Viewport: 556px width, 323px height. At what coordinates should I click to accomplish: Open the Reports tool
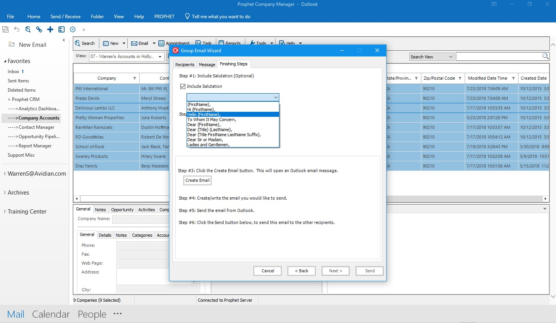click(x=230, y=43)
